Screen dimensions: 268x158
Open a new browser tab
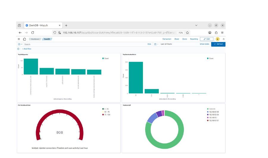(66, 25)
